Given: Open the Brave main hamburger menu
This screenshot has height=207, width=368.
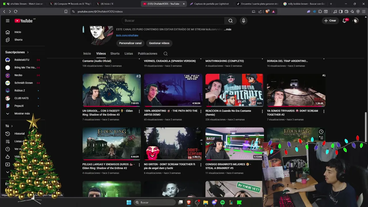Looking at the screenshot, I should (x=364, y=11).
